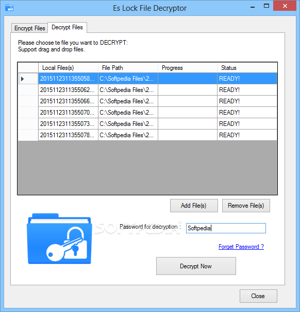Click the file path cell of the 201511231135062 row
This screenshot has height=312, width=300.
pyautogui.click(x=128, y=90)
